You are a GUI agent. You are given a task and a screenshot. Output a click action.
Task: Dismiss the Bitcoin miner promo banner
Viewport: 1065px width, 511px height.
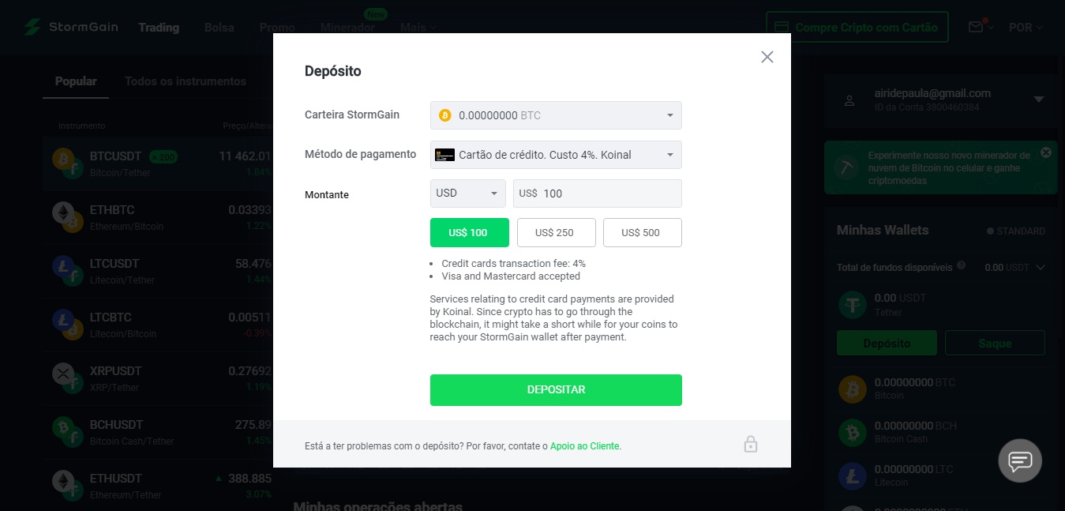(x=1046, y=152)
